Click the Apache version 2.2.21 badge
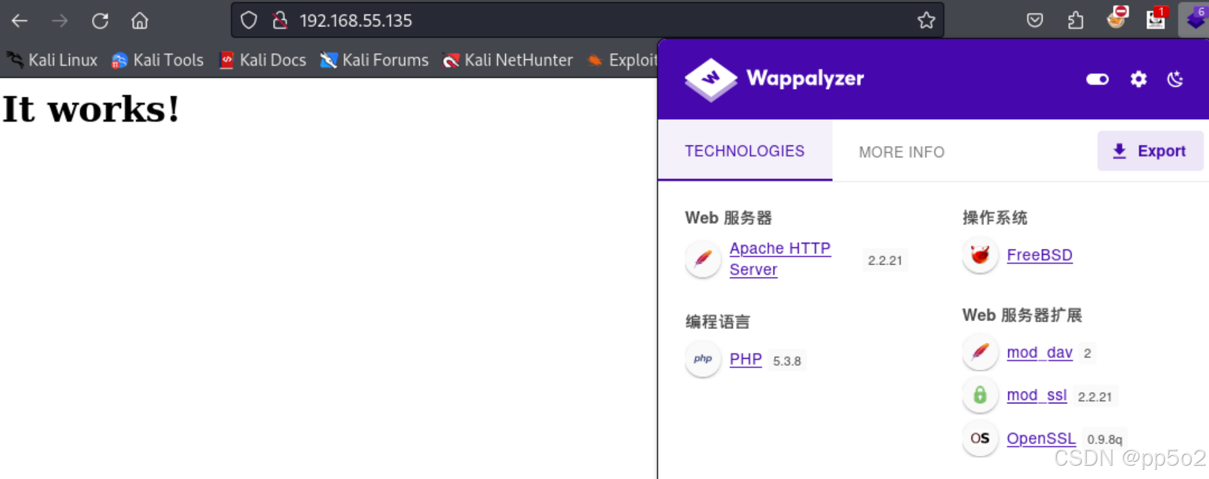Viewport: 1209px width, 479px height. pos(885,261)
